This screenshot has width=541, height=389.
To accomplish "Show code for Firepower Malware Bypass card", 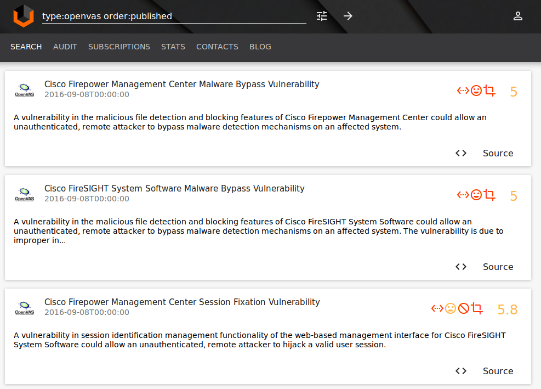I will 461,153.
